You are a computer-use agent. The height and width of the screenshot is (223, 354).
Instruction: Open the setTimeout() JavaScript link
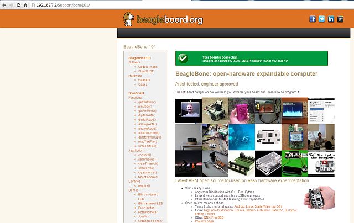click(147, 160)
